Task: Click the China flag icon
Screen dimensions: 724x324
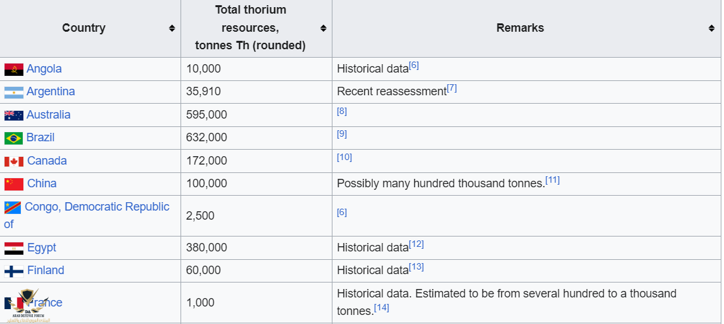Action: [x=14, y=184]
